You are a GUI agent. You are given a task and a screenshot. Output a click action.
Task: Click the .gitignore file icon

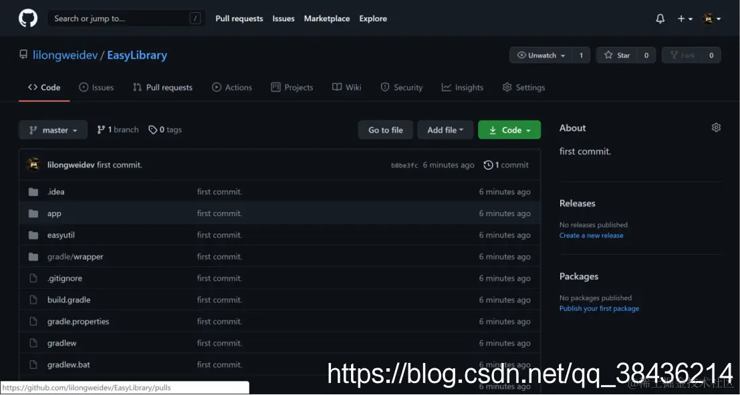pyautogui.click(x=33, y=278)
